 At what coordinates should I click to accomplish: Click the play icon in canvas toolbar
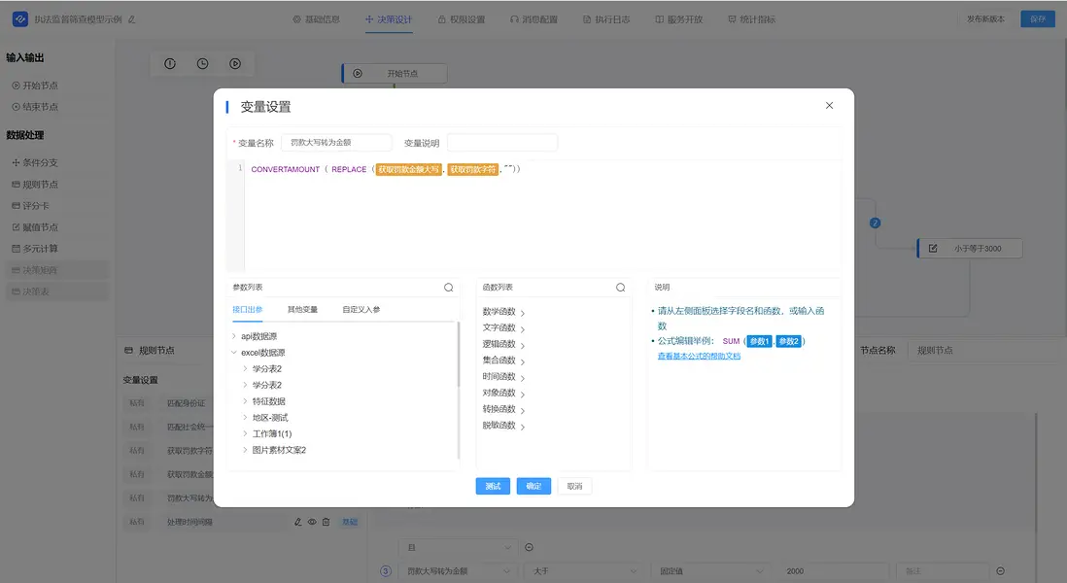[x=235, y=64]
